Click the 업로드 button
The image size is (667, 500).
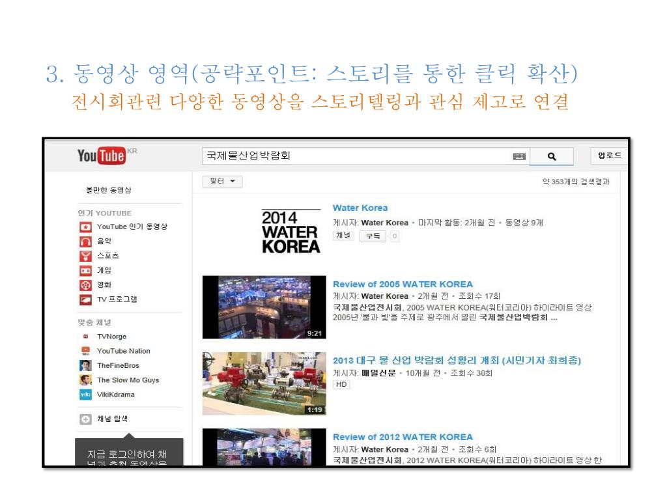pos(609,156)
